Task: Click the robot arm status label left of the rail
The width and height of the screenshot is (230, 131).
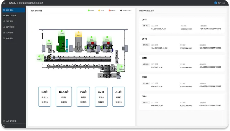Action: click(x=39, y=58)
